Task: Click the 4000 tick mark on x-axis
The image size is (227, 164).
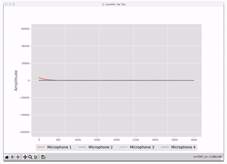Action: 194,140
